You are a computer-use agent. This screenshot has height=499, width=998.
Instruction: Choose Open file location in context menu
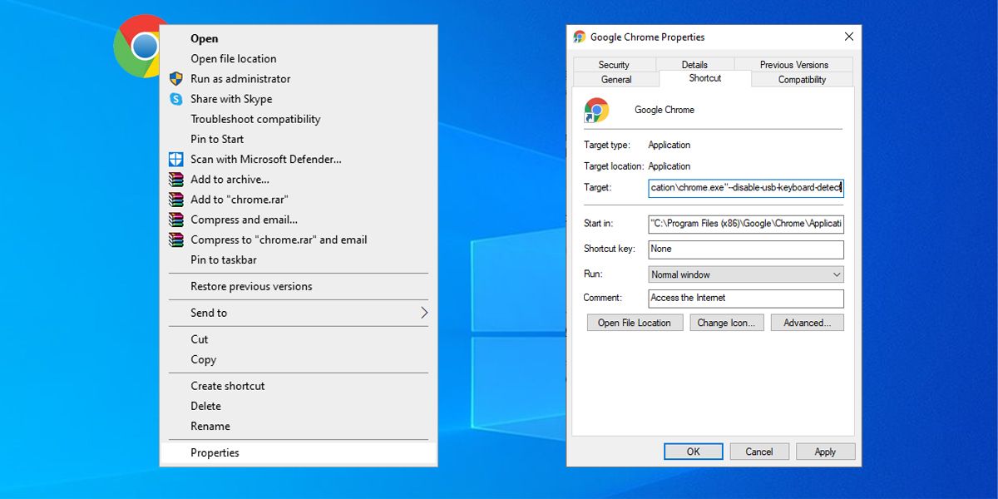(x=233, y=59)
